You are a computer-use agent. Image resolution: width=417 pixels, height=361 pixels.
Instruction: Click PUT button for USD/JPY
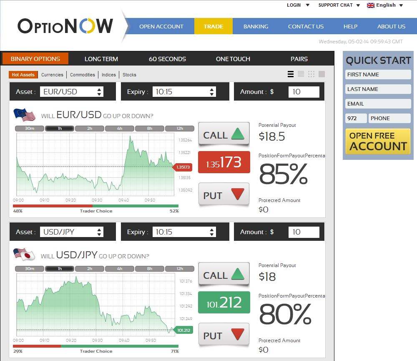coord(224,335)
